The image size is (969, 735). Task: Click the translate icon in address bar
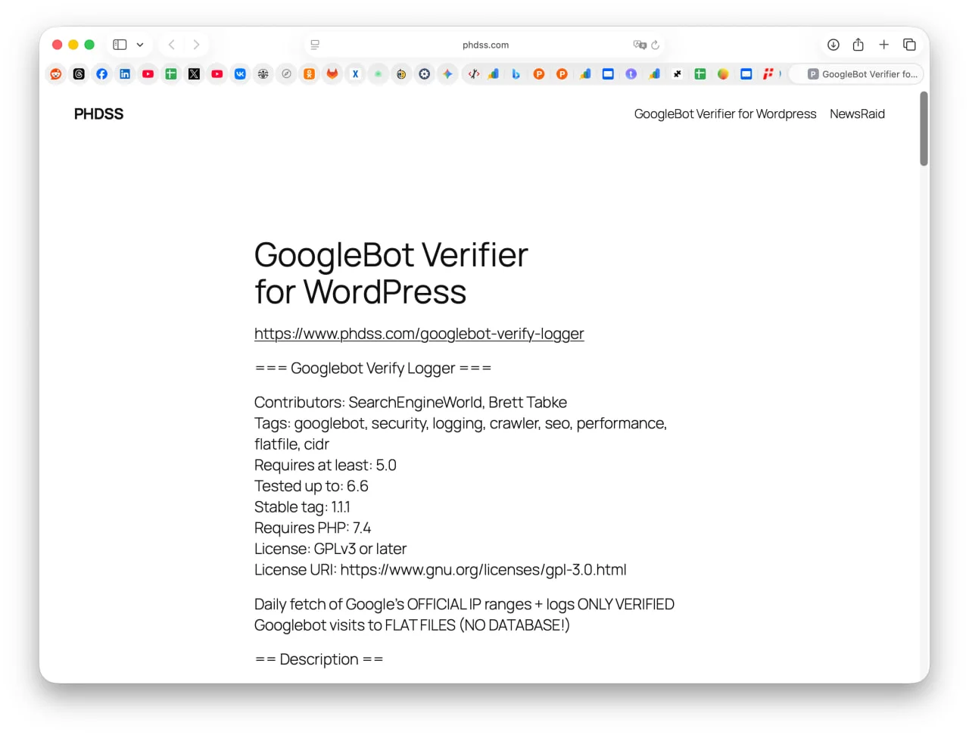tap(640, 45)
